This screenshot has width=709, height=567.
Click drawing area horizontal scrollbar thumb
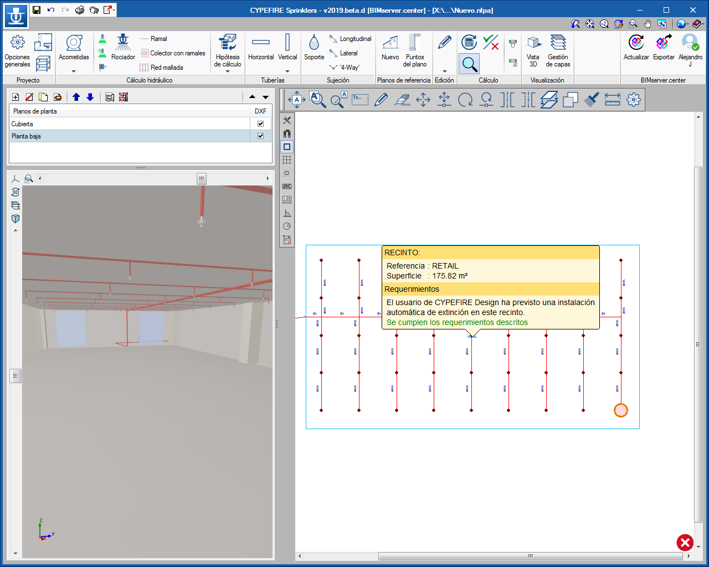tap(530, 556)
